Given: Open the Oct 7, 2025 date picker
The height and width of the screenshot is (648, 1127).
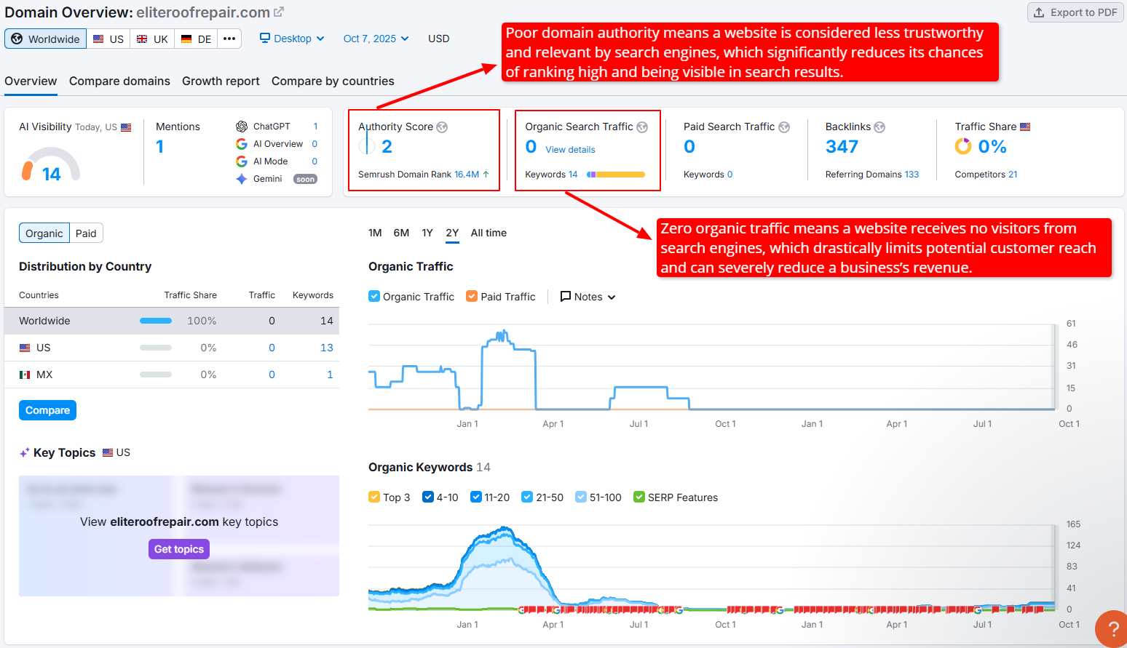Looking at the screenshot, I should 376,39.
